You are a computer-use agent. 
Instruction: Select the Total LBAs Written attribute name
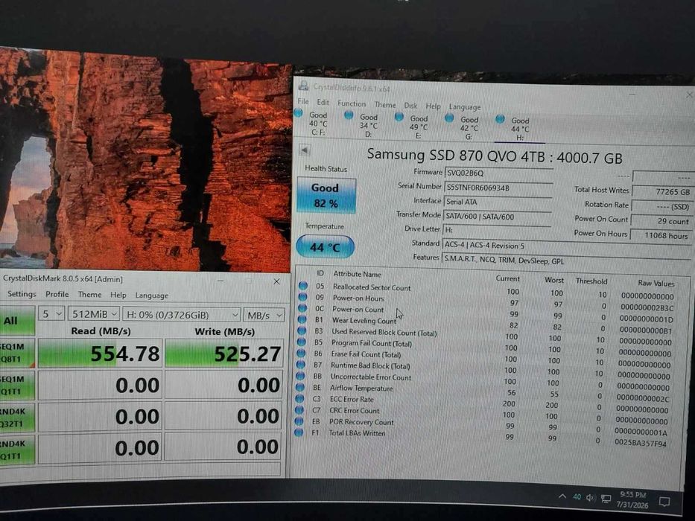click(x=358, y=433)
